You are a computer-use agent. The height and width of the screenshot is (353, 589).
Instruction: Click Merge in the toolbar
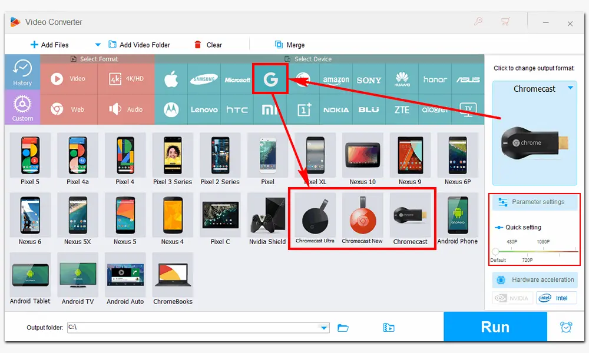click(289, 45)
